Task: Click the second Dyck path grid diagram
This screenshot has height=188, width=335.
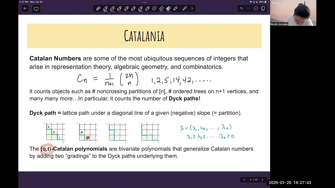Action: (88, 132)
